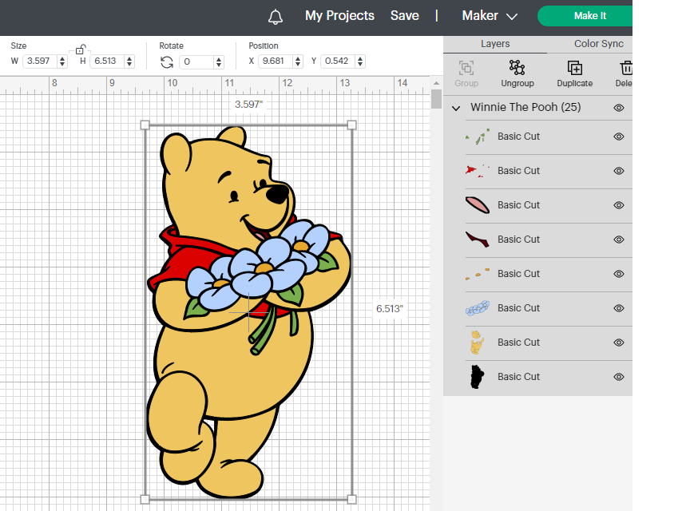Click the Rotate angle input field
This screenshot has width=690, height=511.
197,62
